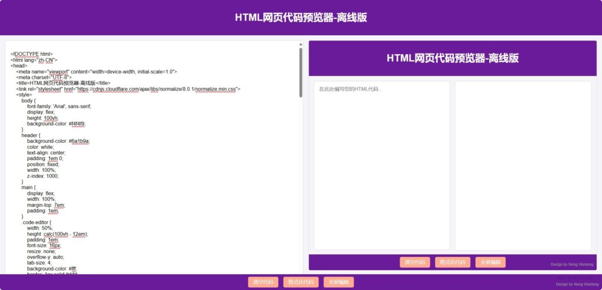Click the 'color: white;' code line
This screenshot has width=602, height=290.
(41, 146)
